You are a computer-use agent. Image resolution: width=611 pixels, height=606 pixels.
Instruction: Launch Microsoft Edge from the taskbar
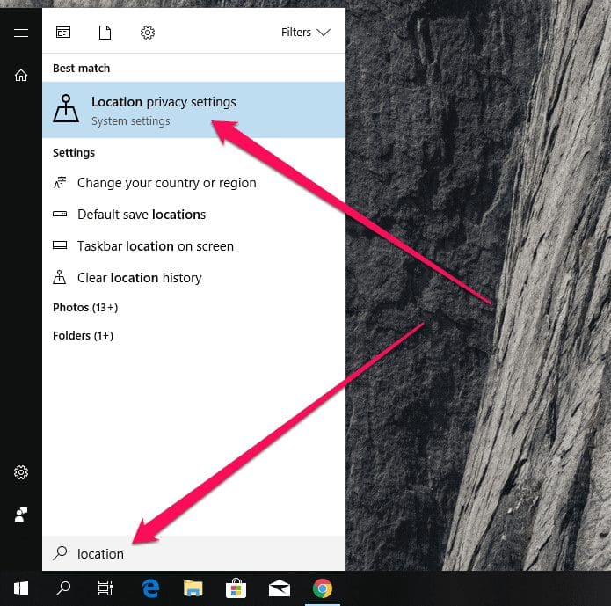pyautogui.click(x=150, y=588)
